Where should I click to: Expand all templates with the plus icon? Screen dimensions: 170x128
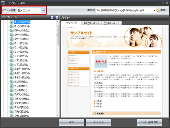click(x=52, y=17)
